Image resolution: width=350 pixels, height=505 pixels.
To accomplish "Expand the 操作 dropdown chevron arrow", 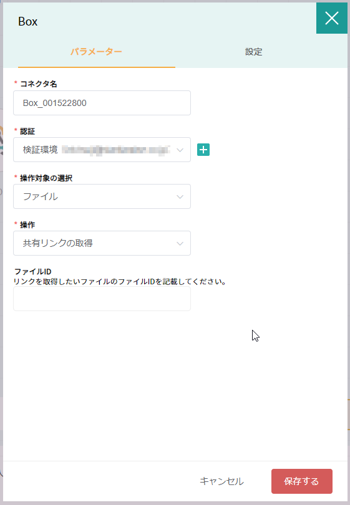I will [x=180, y=244].
